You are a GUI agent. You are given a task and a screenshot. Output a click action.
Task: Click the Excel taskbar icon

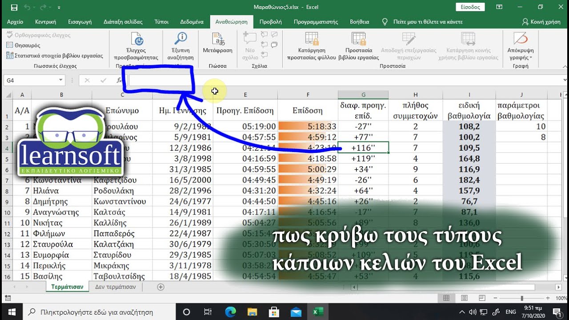click(318, 312)
